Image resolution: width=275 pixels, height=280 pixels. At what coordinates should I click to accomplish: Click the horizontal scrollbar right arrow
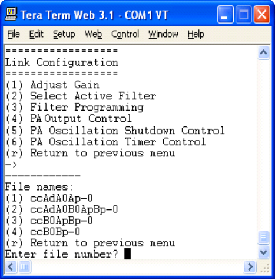click(250, 266)
